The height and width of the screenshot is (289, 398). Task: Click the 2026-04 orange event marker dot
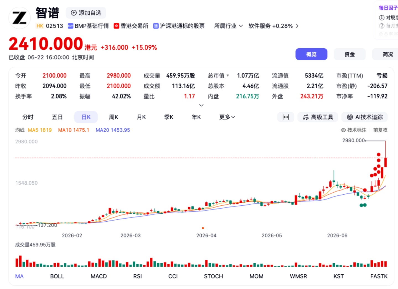pyautogui.click(x=203, y=228)
